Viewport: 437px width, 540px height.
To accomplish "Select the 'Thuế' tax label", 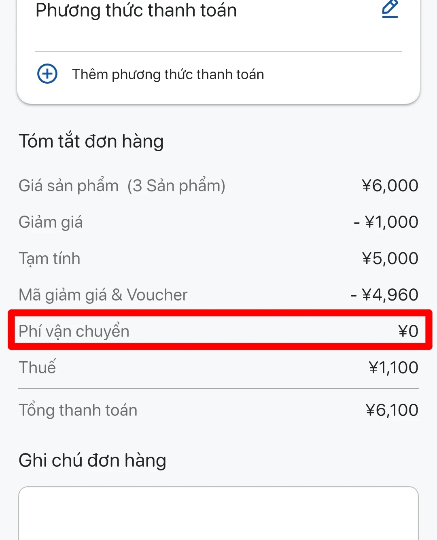I will coord(37,368).
